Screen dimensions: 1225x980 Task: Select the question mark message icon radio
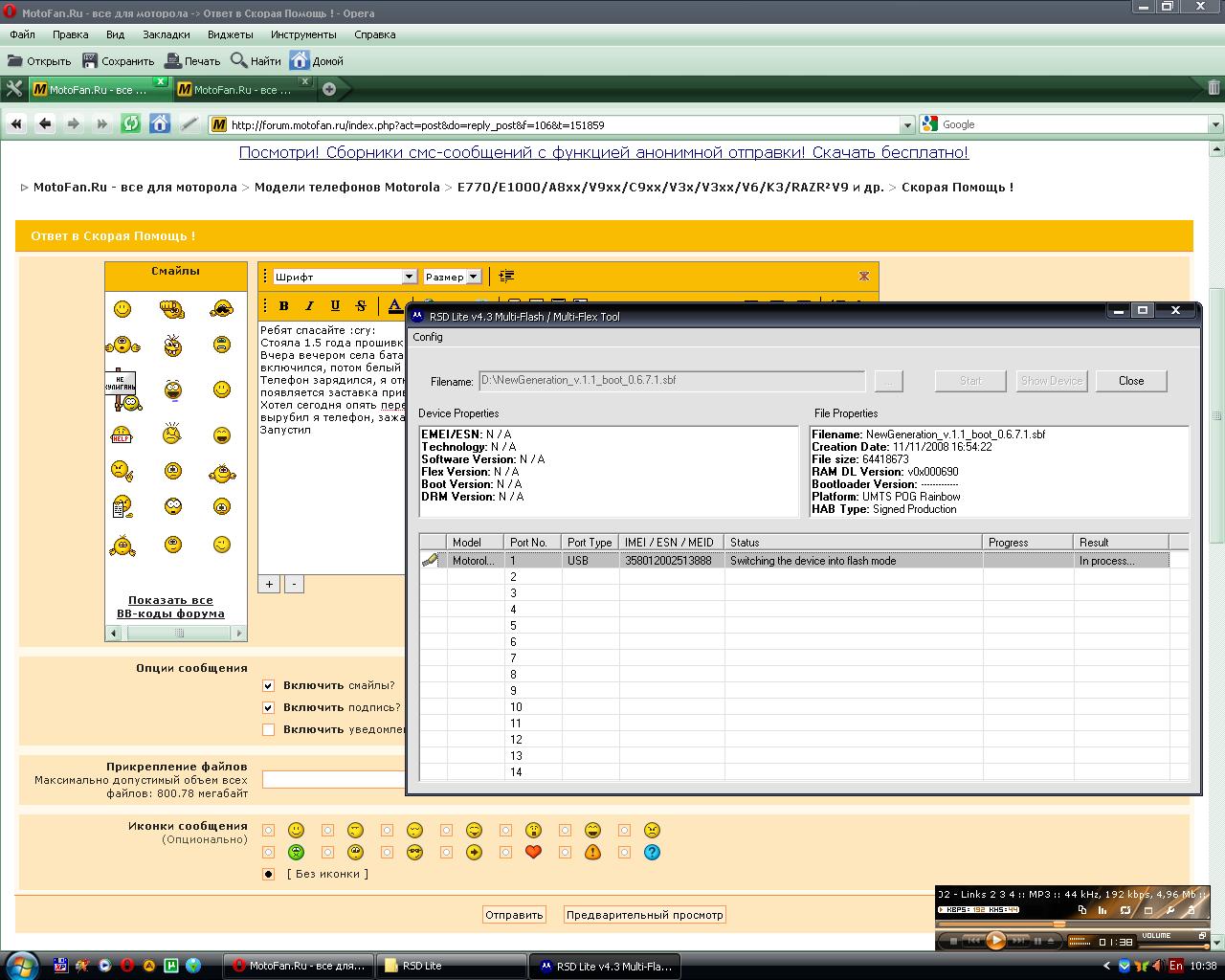click(x=625, y=853)
